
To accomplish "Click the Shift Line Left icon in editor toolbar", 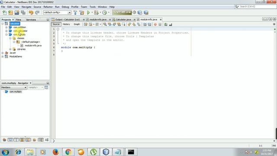I will pyautogui.click(x=145, y=24).
